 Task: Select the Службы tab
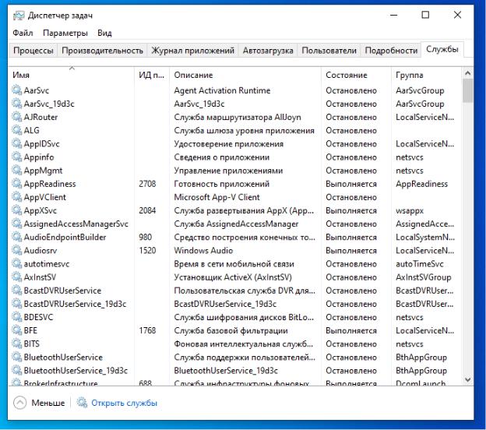coord(442,49)
